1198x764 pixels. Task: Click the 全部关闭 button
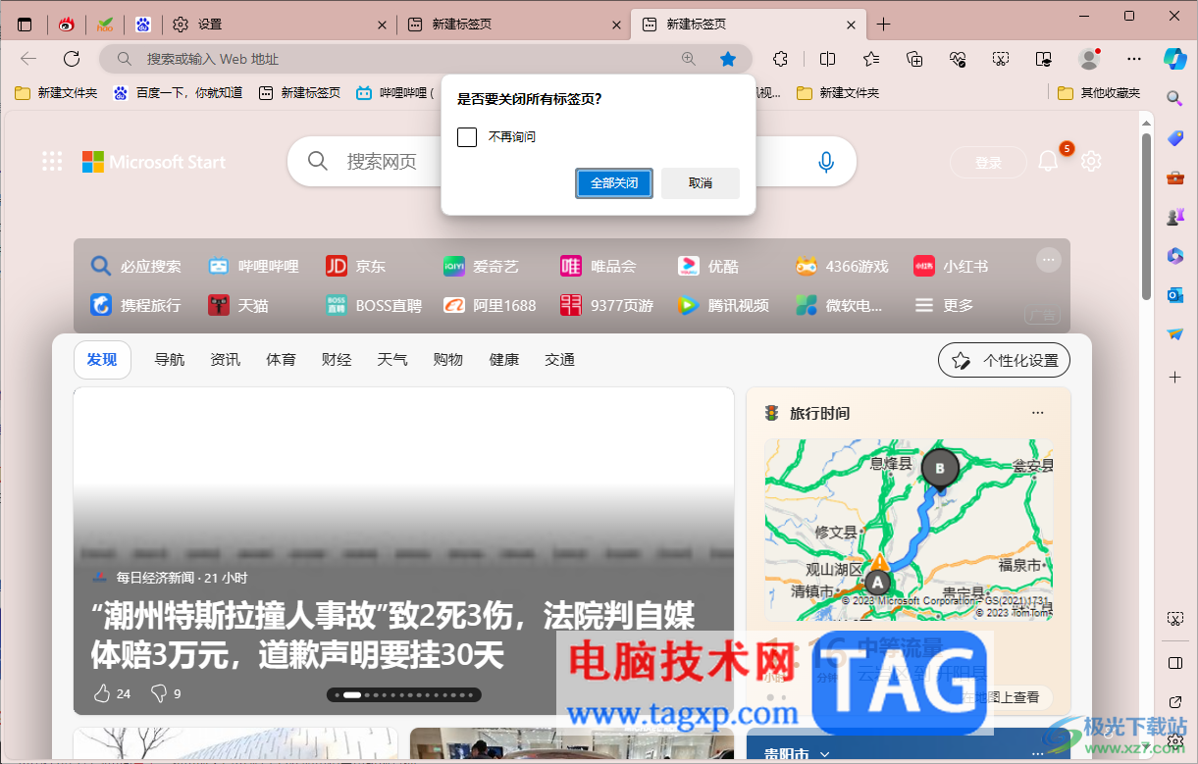point(614,183)
